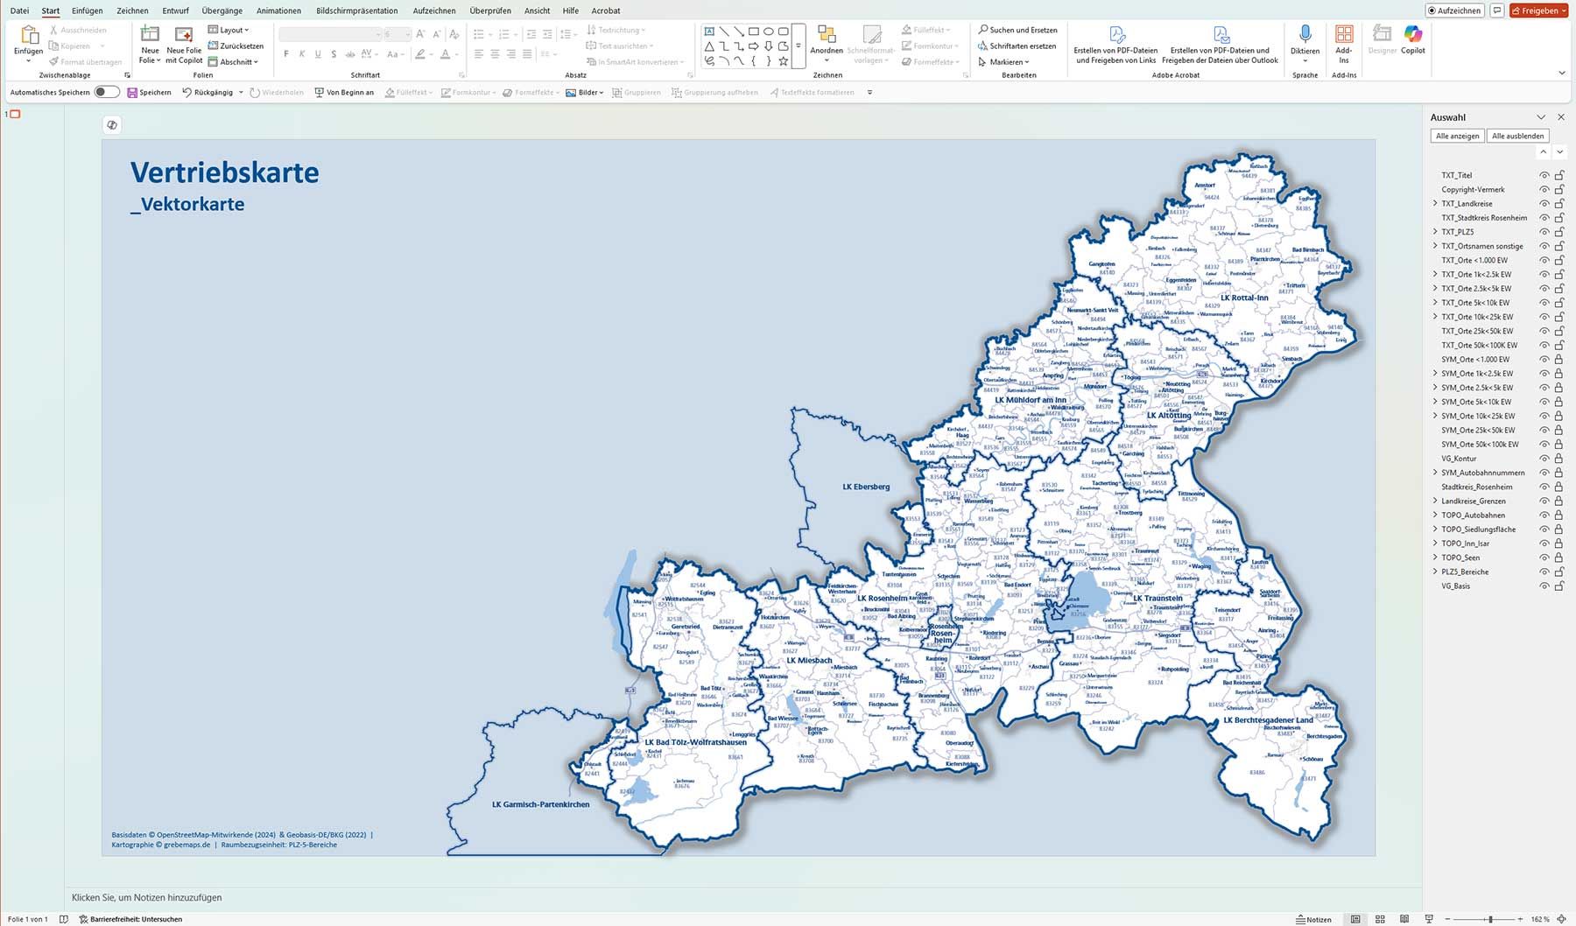Fit slide to window icon
1576x926 pixels.
pyautogui.click(x=1561, y=919)
